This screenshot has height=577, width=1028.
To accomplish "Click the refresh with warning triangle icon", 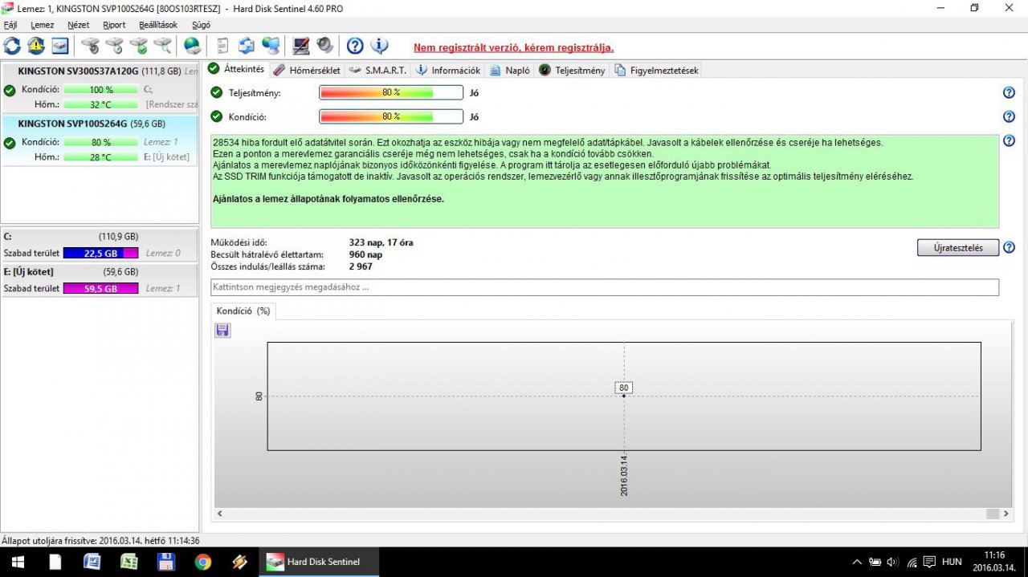I will click(x=36, y=46).
